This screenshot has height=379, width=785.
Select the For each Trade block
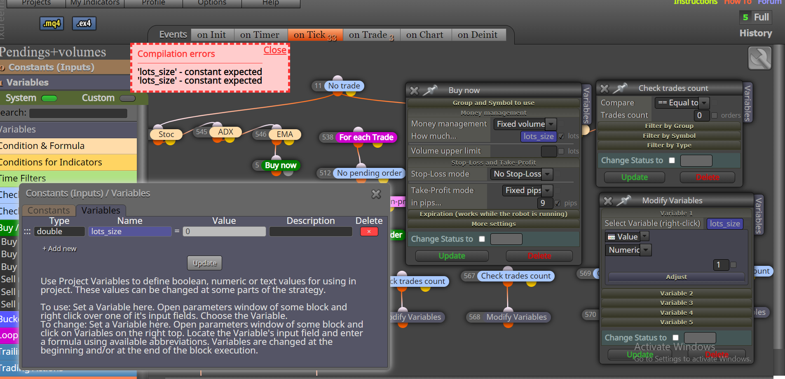tap(366, 137)
